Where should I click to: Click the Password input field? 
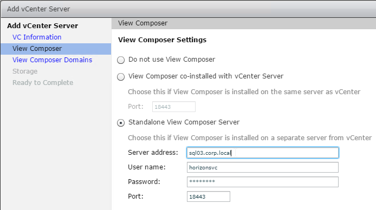(x=263, y=182)
